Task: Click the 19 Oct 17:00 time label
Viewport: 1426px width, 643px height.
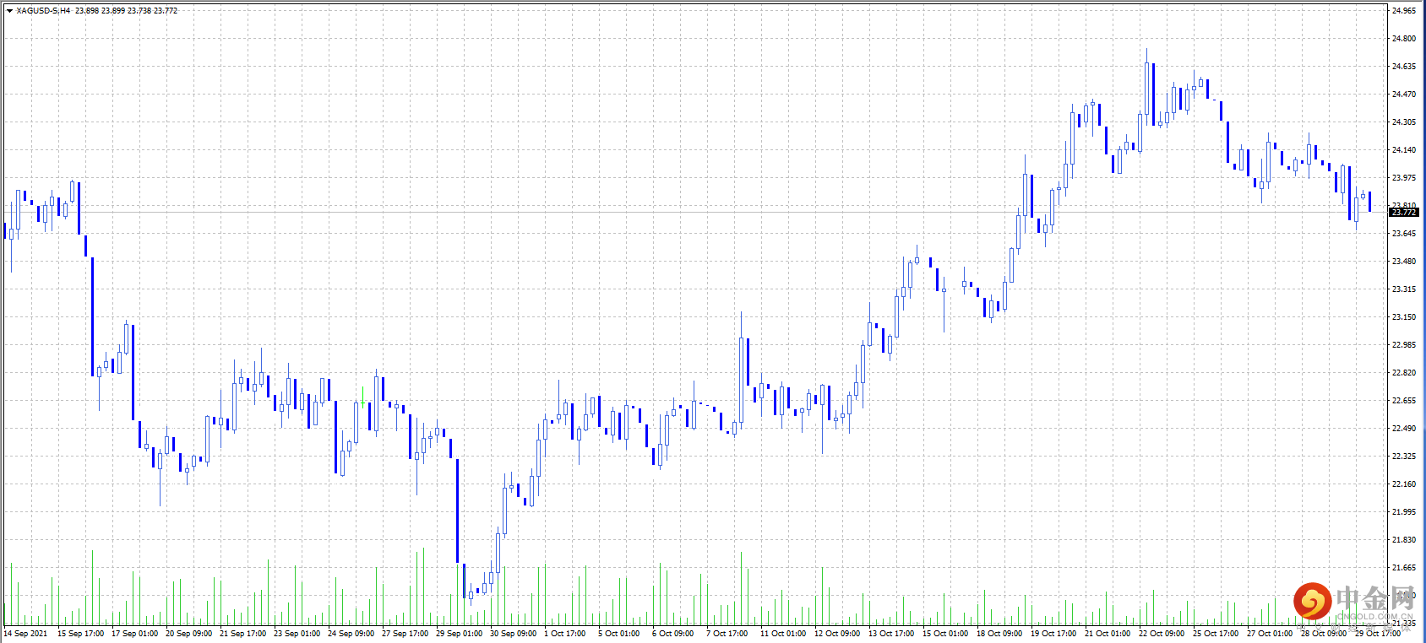Action: (1053, 634)
